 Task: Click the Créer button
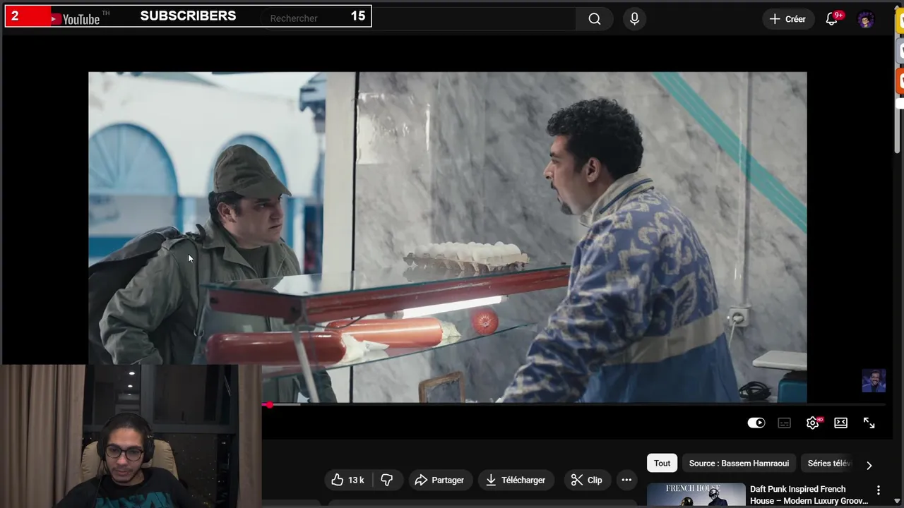coord(787,19)
